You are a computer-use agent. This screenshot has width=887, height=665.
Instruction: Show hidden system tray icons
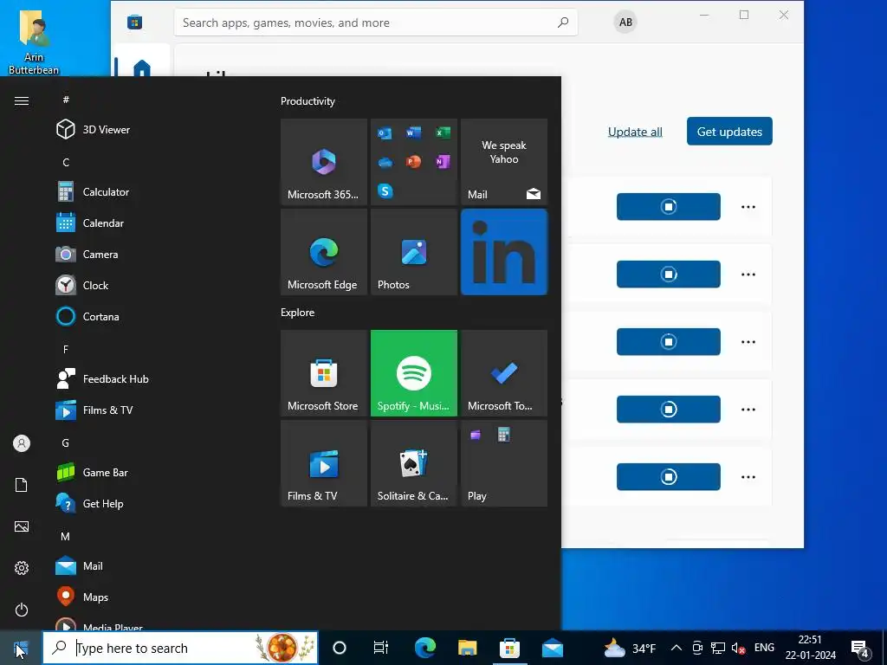[676, 648]
